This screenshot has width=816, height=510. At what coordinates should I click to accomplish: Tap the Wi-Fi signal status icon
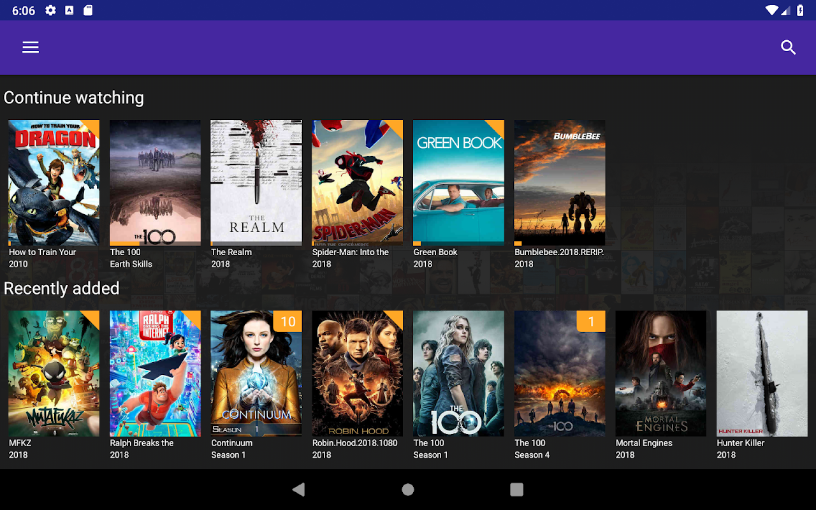772,10
